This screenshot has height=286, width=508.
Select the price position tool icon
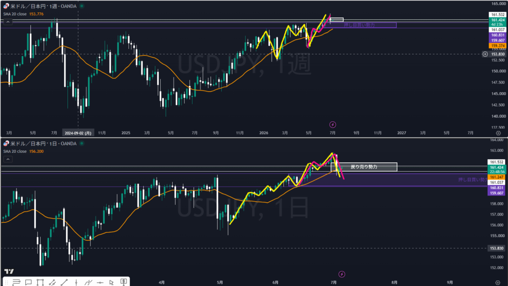coord(124,282)
